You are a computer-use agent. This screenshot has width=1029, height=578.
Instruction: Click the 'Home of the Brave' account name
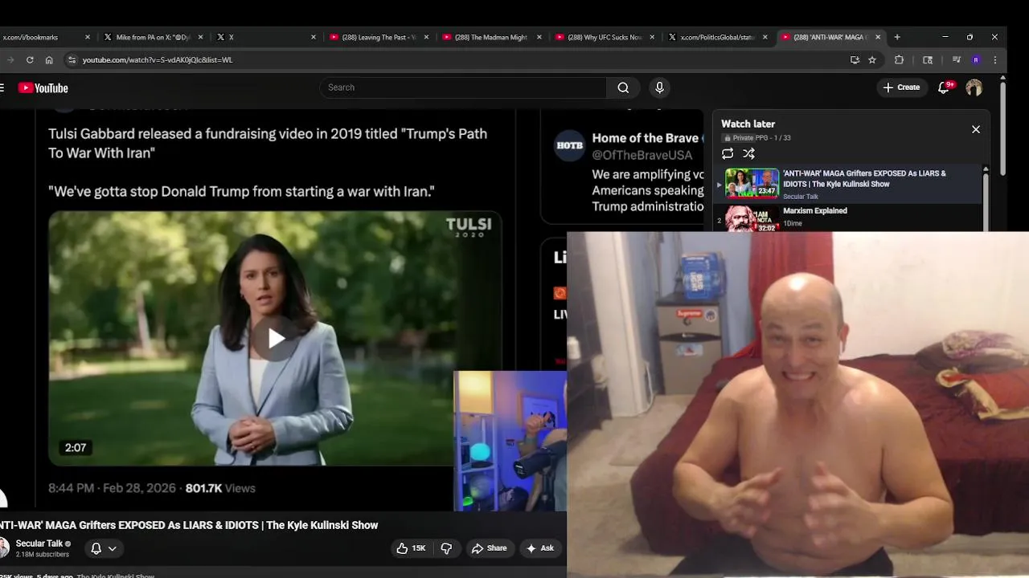645,138
